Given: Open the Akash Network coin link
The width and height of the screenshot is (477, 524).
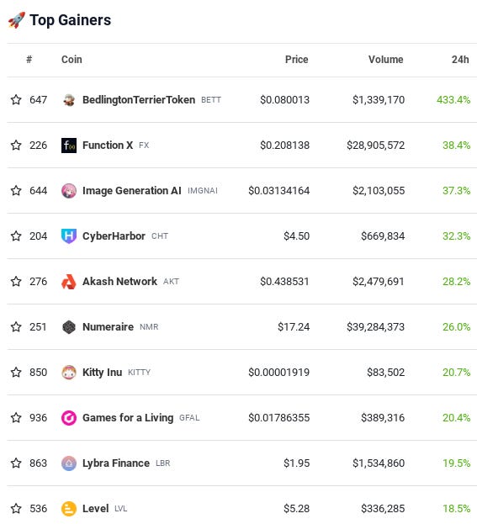Looking at the screenshot, I should [119, 282].
